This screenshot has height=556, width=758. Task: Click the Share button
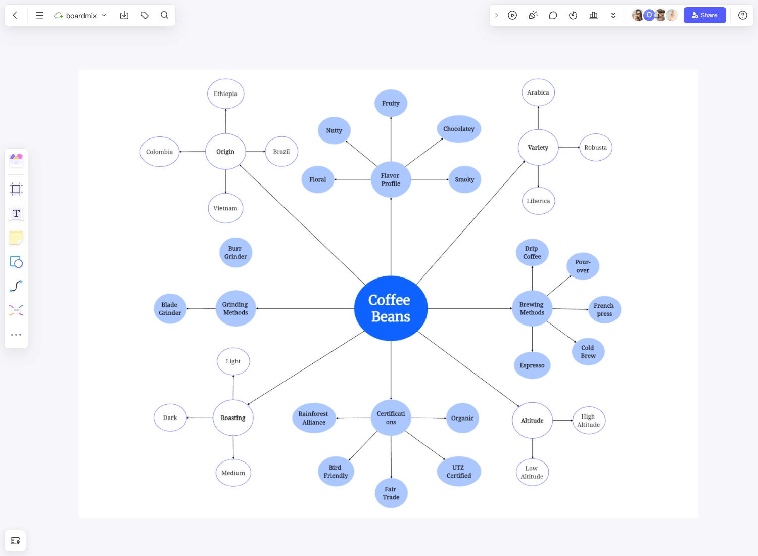click(704, 15)
